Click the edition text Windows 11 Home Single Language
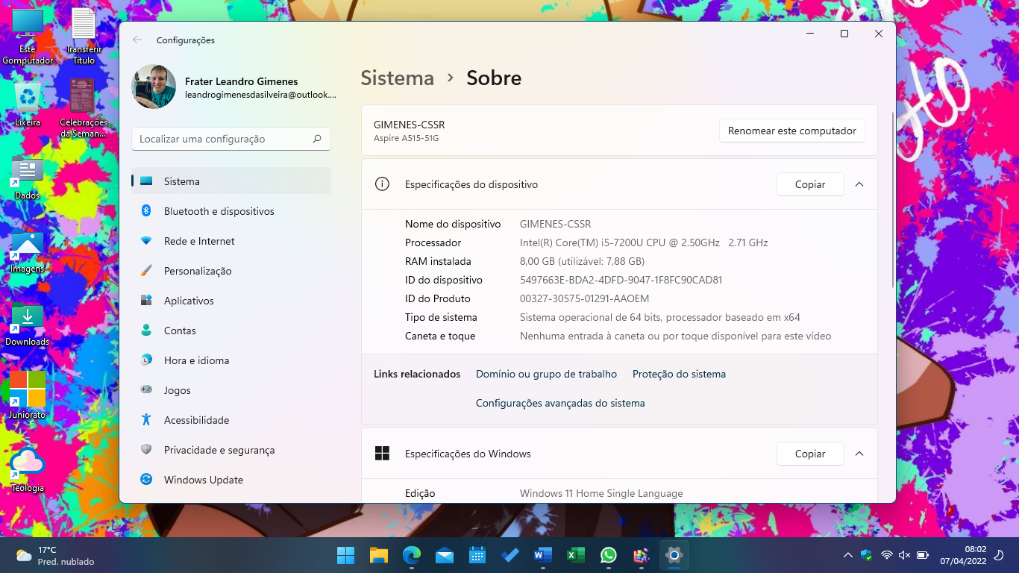 601,493
